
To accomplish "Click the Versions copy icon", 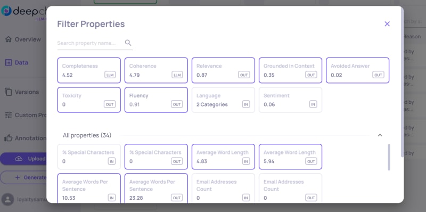I will tap(8, 92).
